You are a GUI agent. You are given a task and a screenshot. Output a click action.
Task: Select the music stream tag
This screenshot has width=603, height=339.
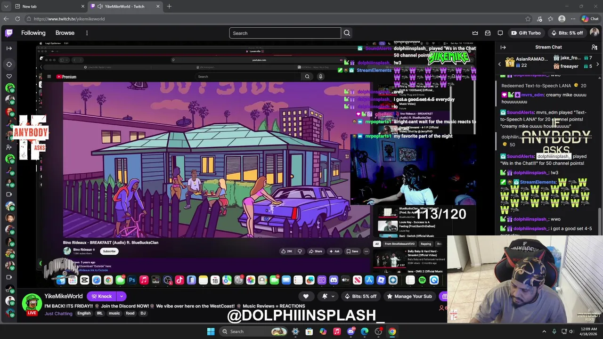(x=114, y=314)
